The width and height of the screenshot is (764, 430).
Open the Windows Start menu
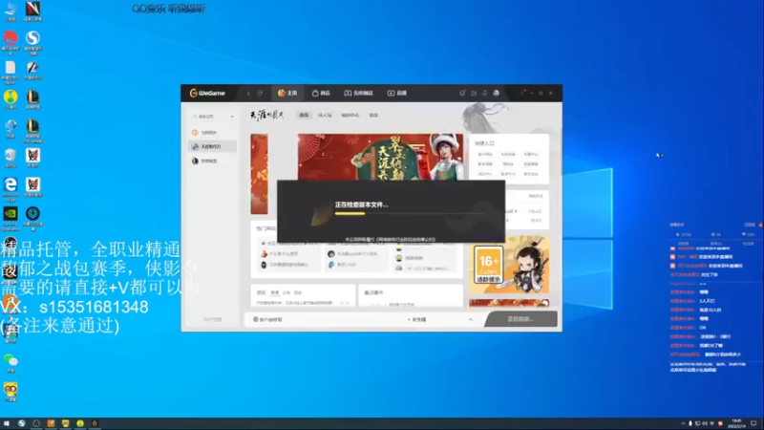pyautogui.click(x=7, y=423)
